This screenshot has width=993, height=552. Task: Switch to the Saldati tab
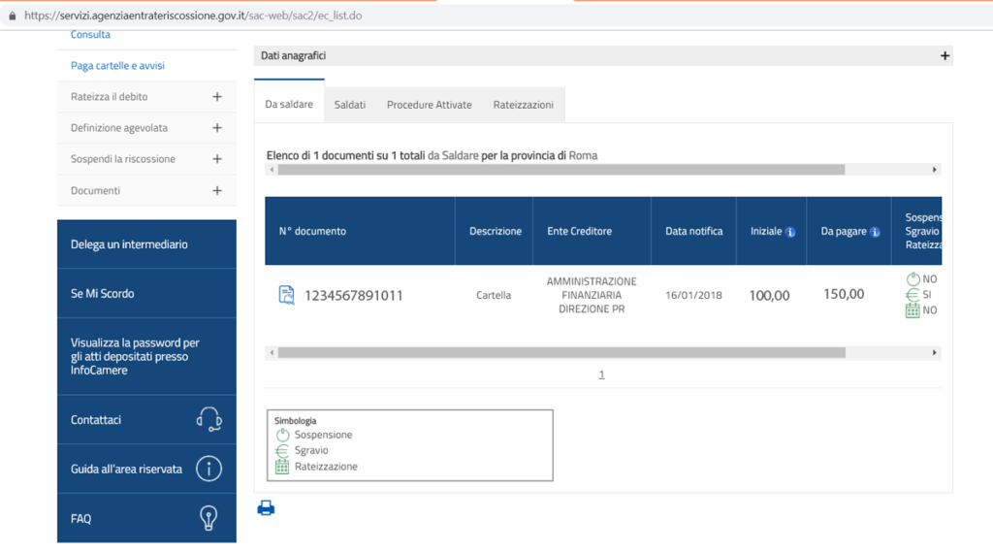click(x=350, y=105)
